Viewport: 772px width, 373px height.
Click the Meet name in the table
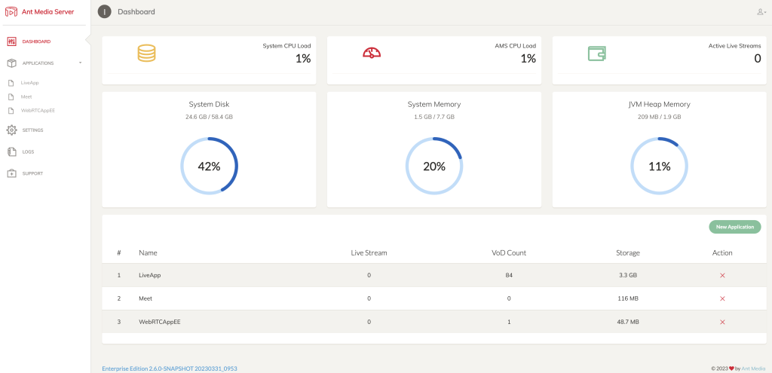point(146,298)
